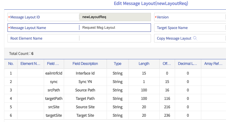Click the Type column header
Screen dimensions: 226x122
tap(118, 64)
